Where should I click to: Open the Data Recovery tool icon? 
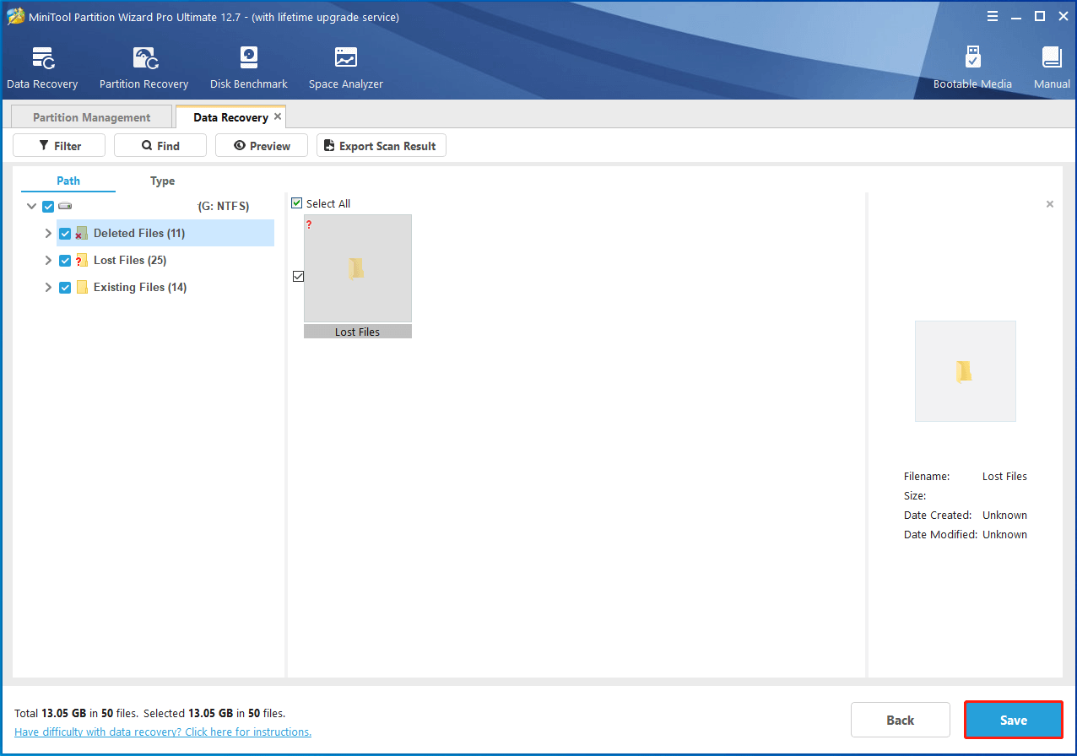tap(42, 57)
